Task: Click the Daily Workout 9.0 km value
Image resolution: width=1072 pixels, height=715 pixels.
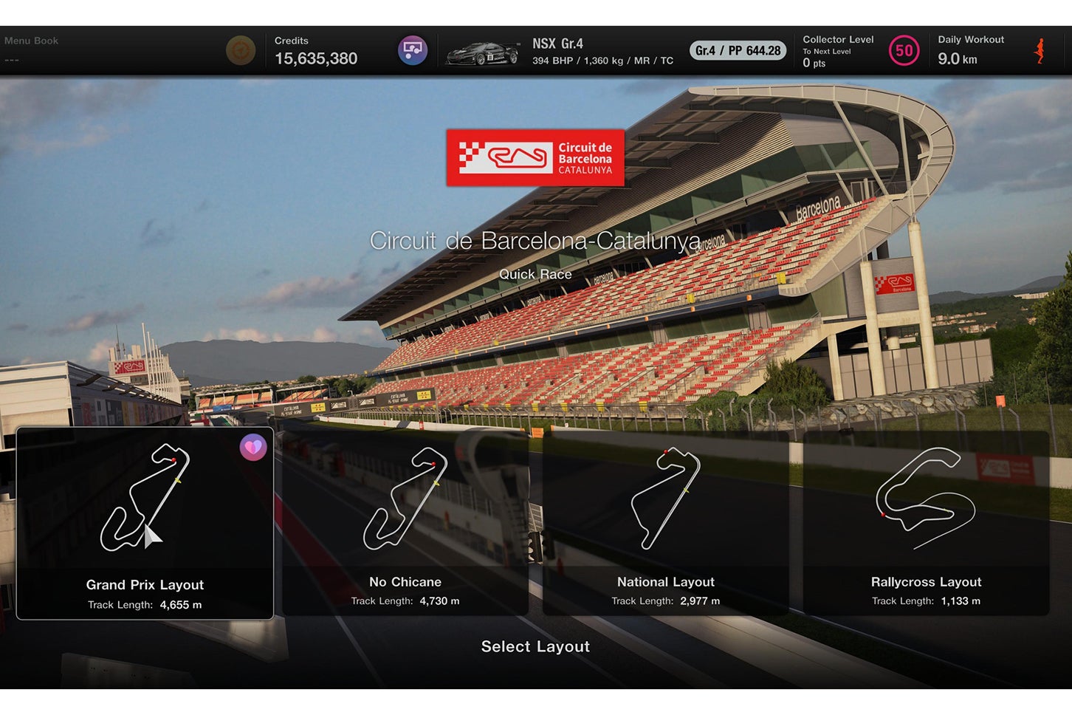Action: [x=958, y=58]
